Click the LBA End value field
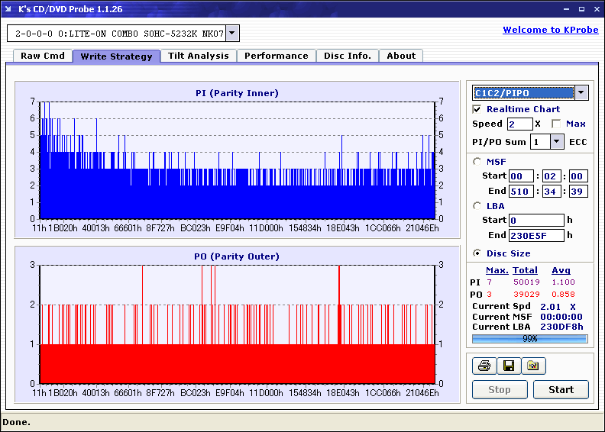This screenshot has width=605, height=432. click(x=536, y=235)
